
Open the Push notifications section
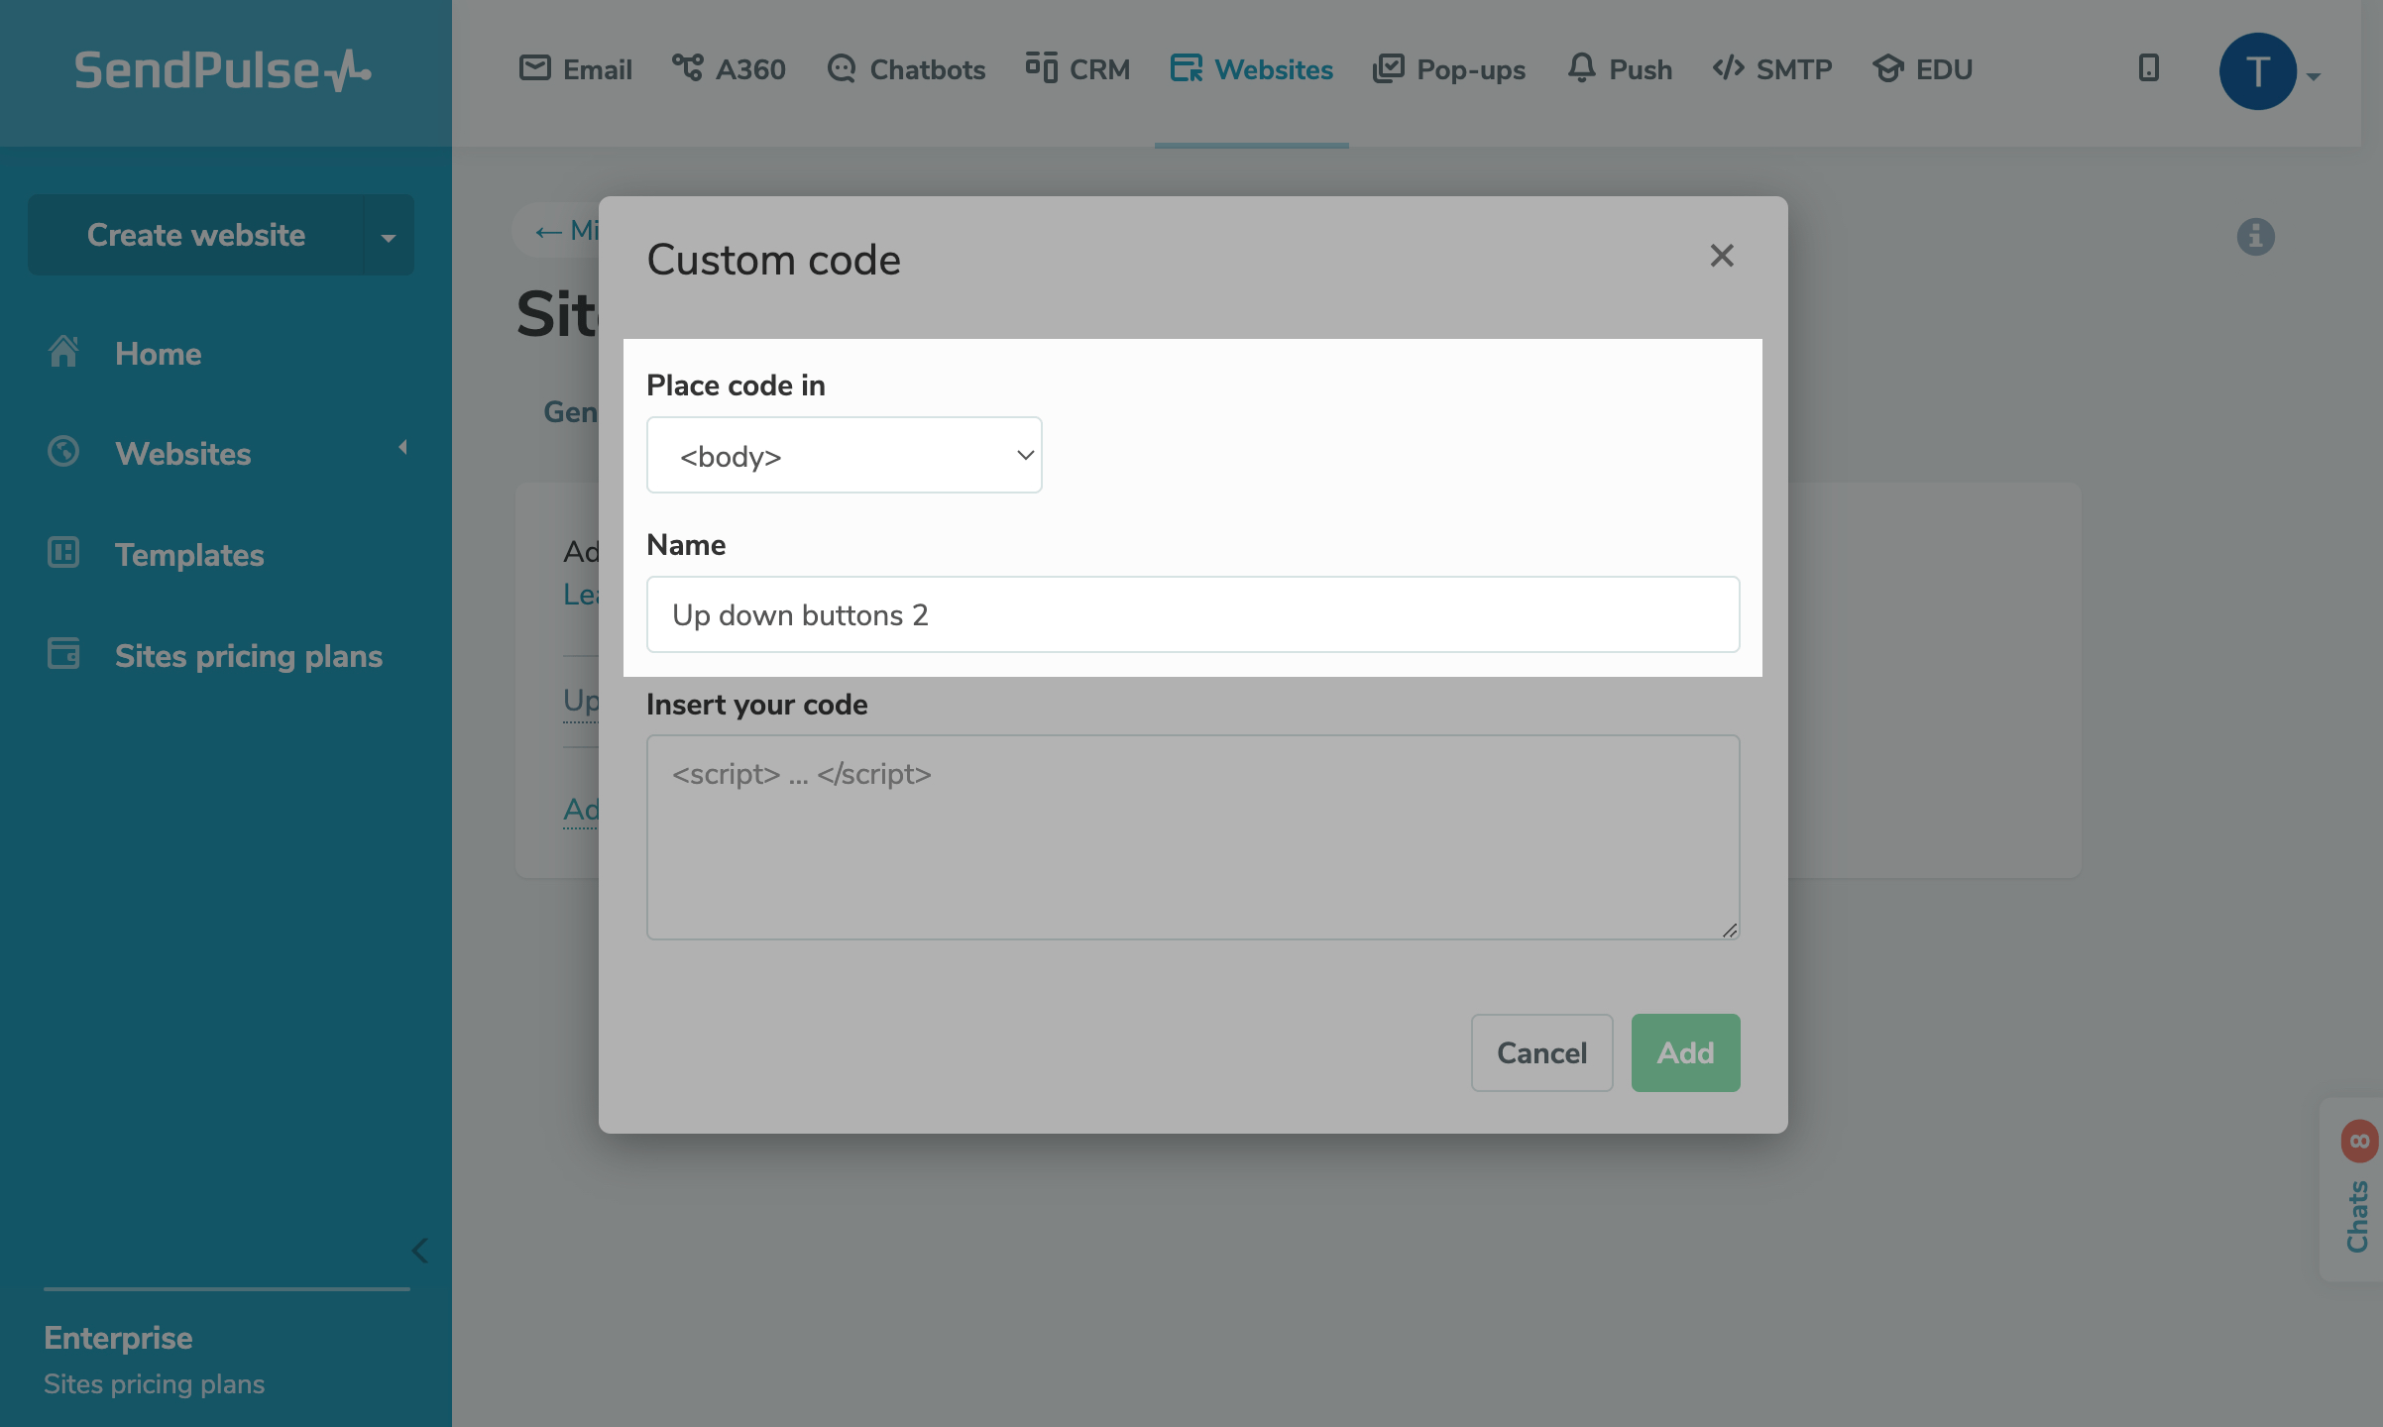[x=1581, y=68]
